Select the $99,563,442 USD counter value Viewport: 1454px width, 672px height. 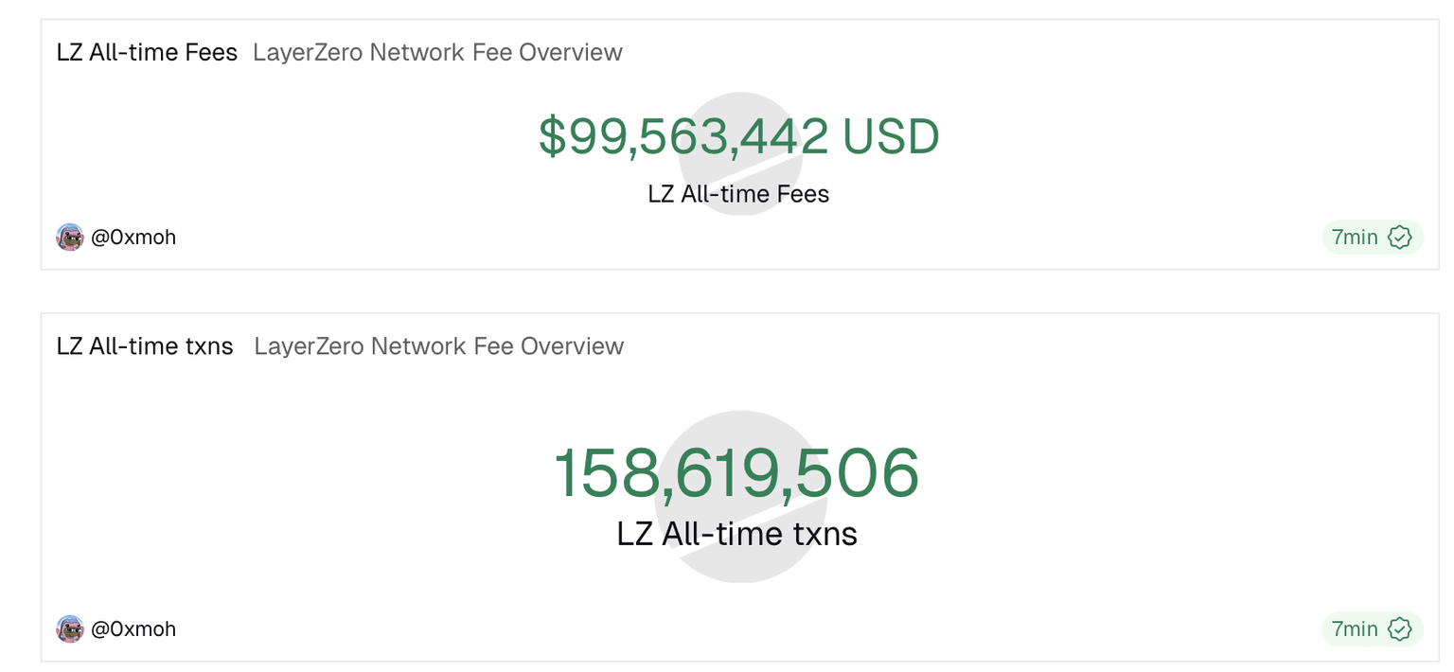coord(682,136)
